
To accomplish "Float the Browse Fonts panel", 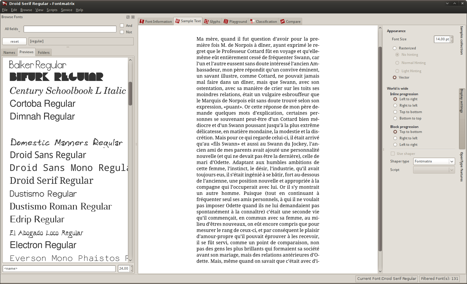I will pos(128,17).
